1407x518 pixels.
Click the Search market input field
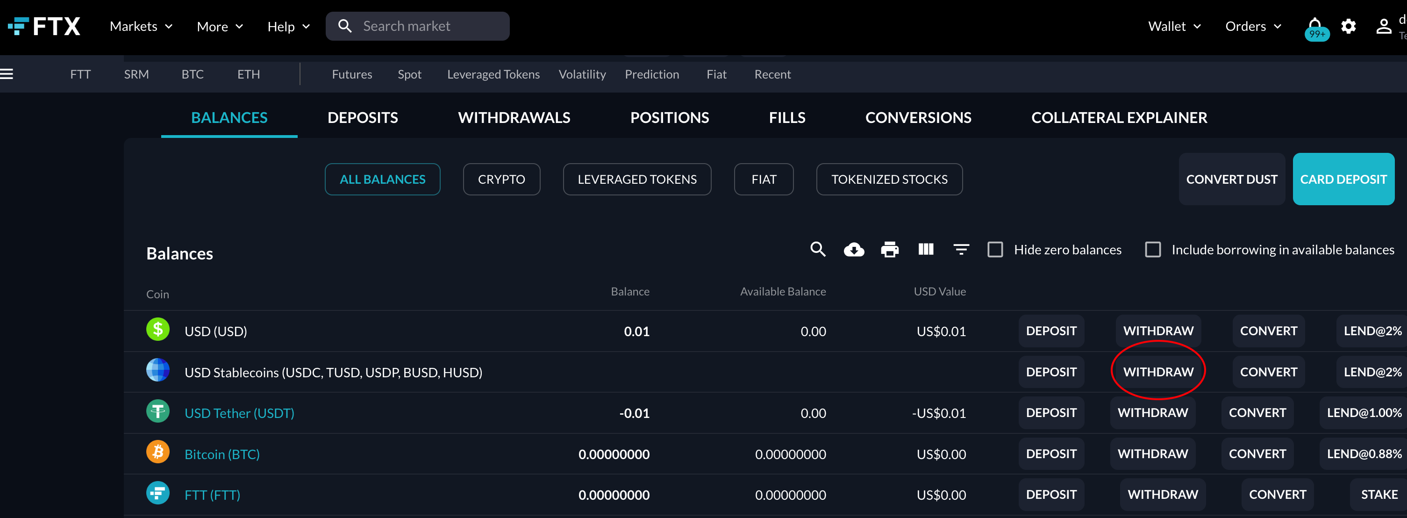[417, 26]
